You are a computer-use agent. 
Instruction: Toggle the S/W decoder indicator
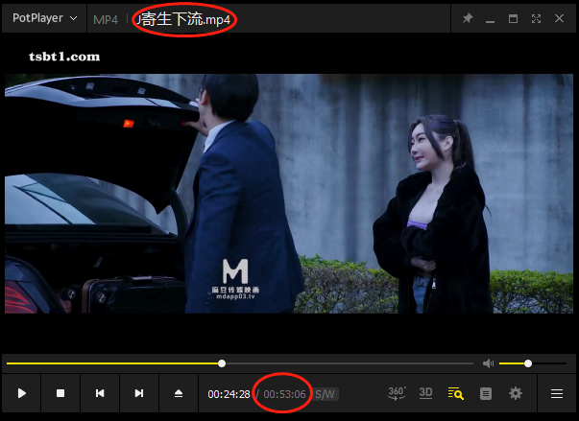325,394
